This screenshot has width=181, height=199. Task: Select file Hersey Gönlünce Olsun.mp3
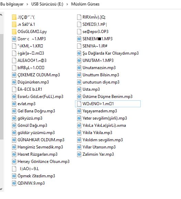point(41,162)
